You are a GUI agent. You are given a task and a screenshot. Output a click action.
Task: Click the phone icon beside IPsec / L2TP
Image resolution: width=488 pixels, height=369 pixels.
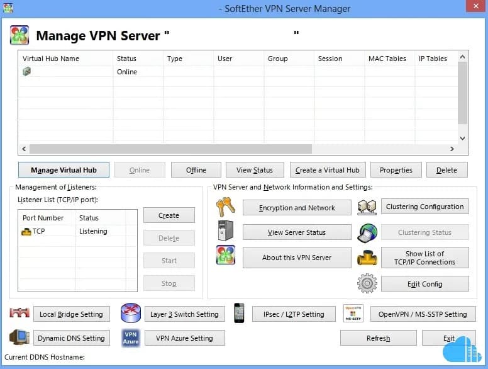point(239,313)
